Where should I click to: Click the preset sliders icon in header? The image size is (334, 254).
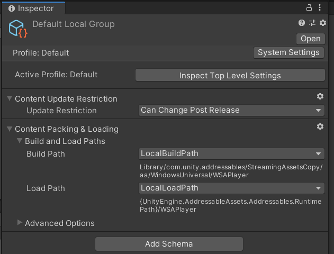[312, 23]
